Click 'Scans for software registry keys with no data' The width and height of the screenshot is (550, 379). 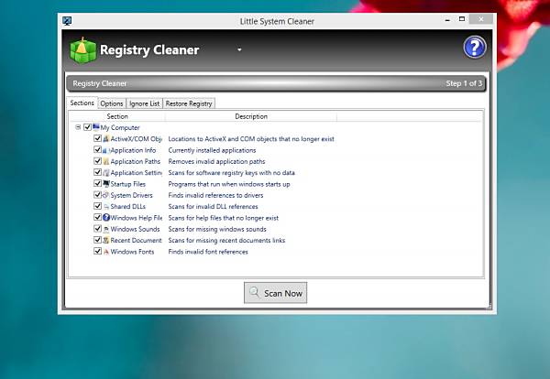pos(232,173)
